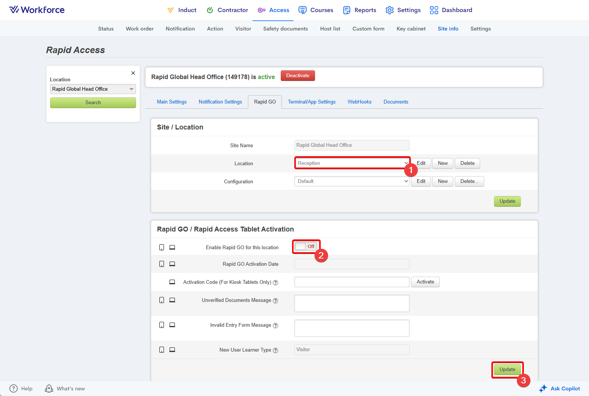Click the Activation Code input field
This screenshot has height=396, width=589.
[352, 282]
